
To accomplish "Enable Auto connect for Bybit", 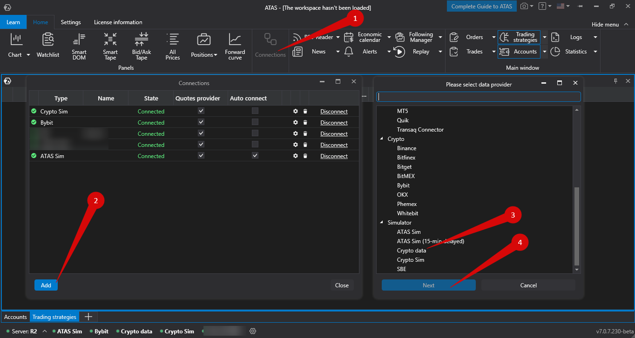I will [255, 122].
